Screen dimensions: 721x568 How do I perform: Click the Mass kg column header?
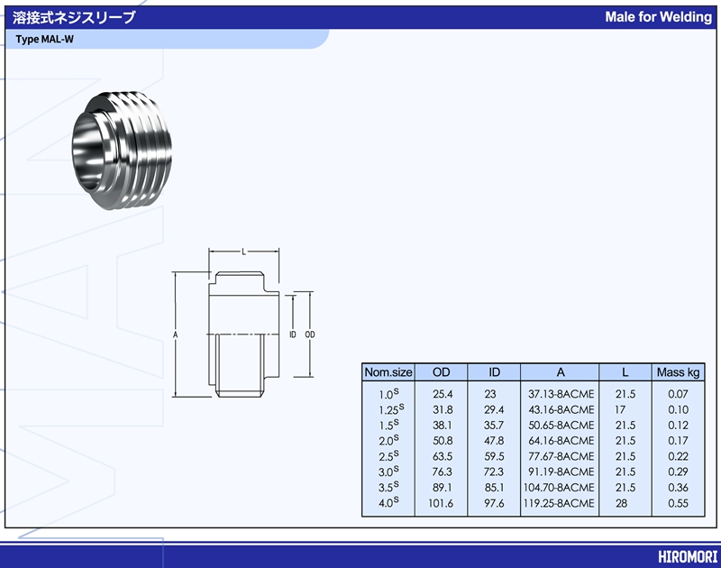pos(678,372)
